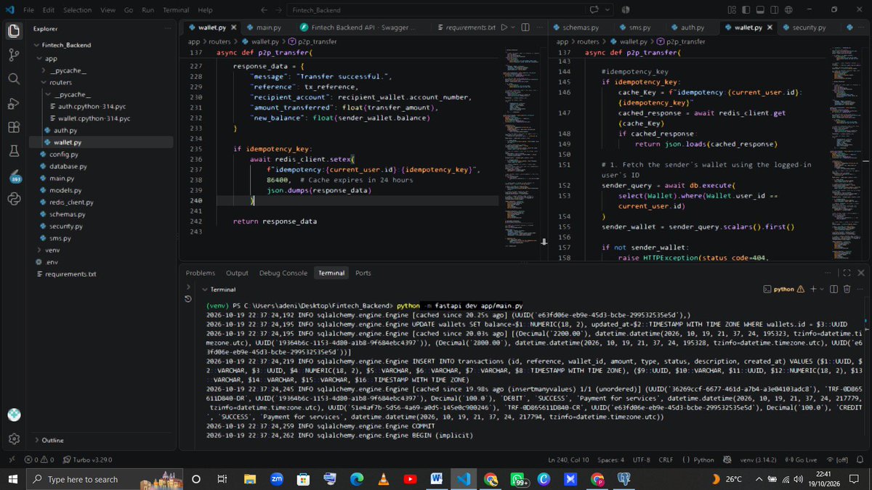Open the Testing flask view
This screenshot has width=872, height=490.
click(13, 151)
